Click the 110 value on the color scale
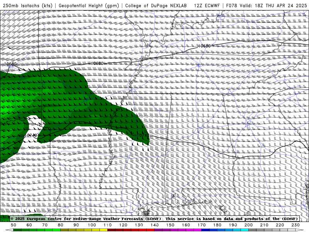Screen dimensions: 309x232 pyautogui.click(x=107, y=225)
